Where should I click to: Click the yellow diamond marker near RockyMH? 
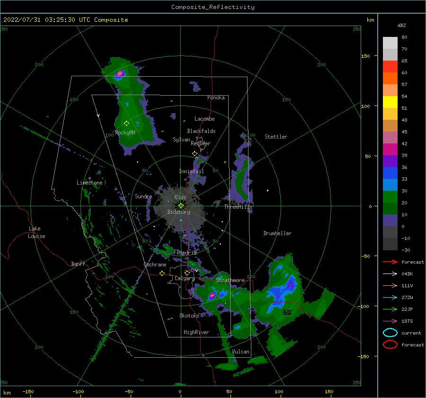[x=126, y=124]
